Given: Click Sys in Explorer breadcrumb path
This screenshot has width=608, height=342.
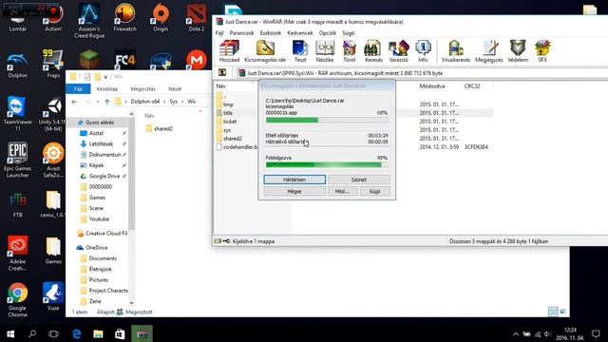Looking at the screenshot, I should pos(173,102).
